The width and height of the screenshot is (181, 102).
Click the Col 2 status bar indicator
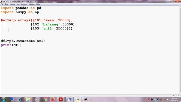pos(178,95)
